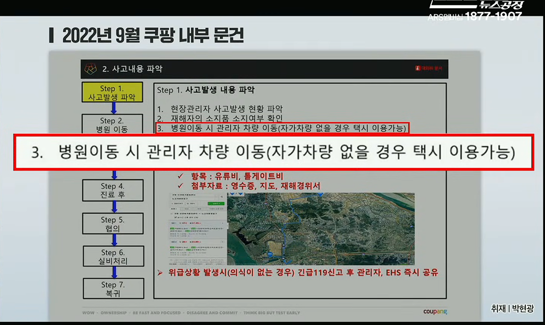This screenshot has width=545, height=325.
Task: Click the arrow bullet before 위급상황 발생시
Action: pyautogui.click(x=160, y=273)
